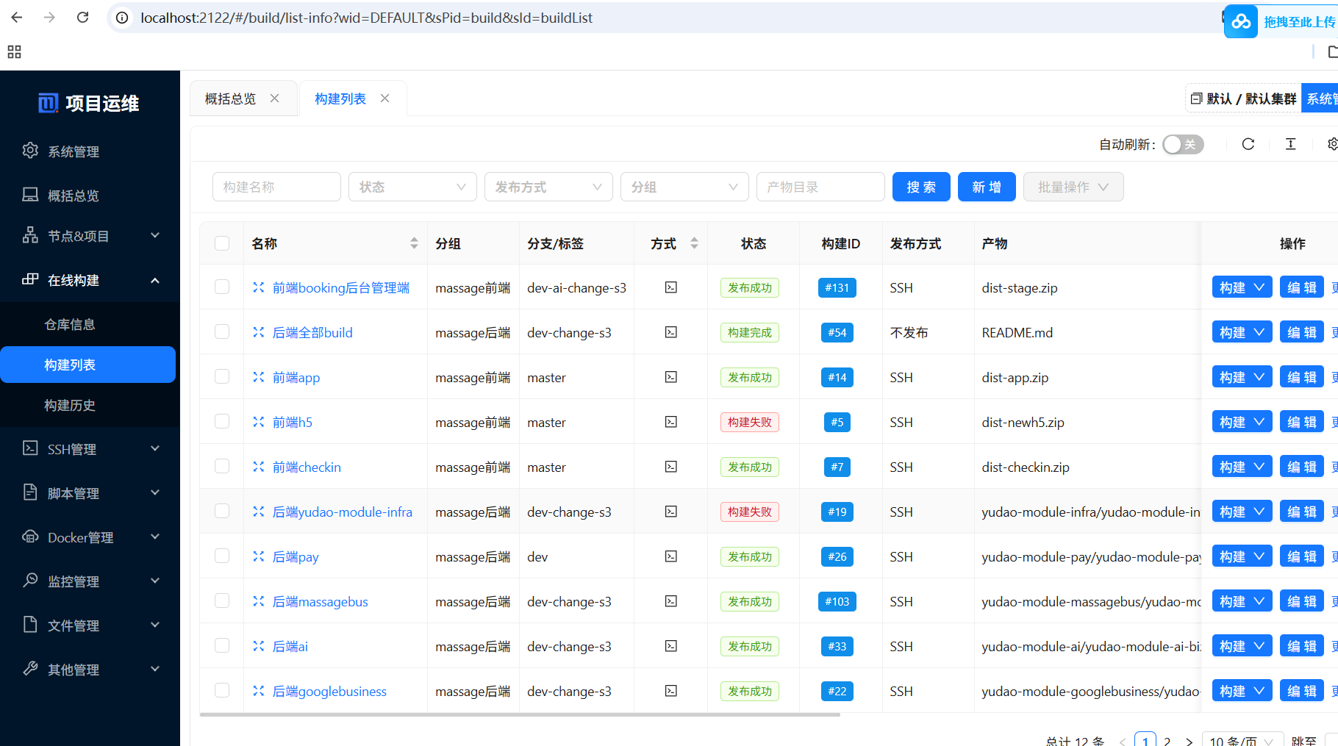This screenshot has height=746, width=1338.
Task: Click the expand icon beside 后端googlebusiness
Action: point(258,691)
